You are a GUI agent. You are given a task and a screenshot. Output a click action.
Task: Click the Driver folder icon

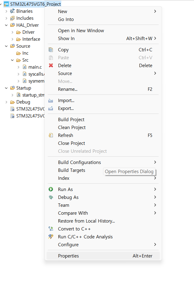click(x=18, y=32)
